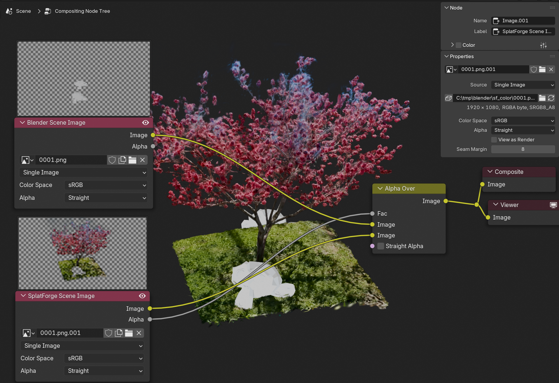Collapse the Alpha Over node
The width and height of the screenshot is (559, 383).
tap(380, 189)
